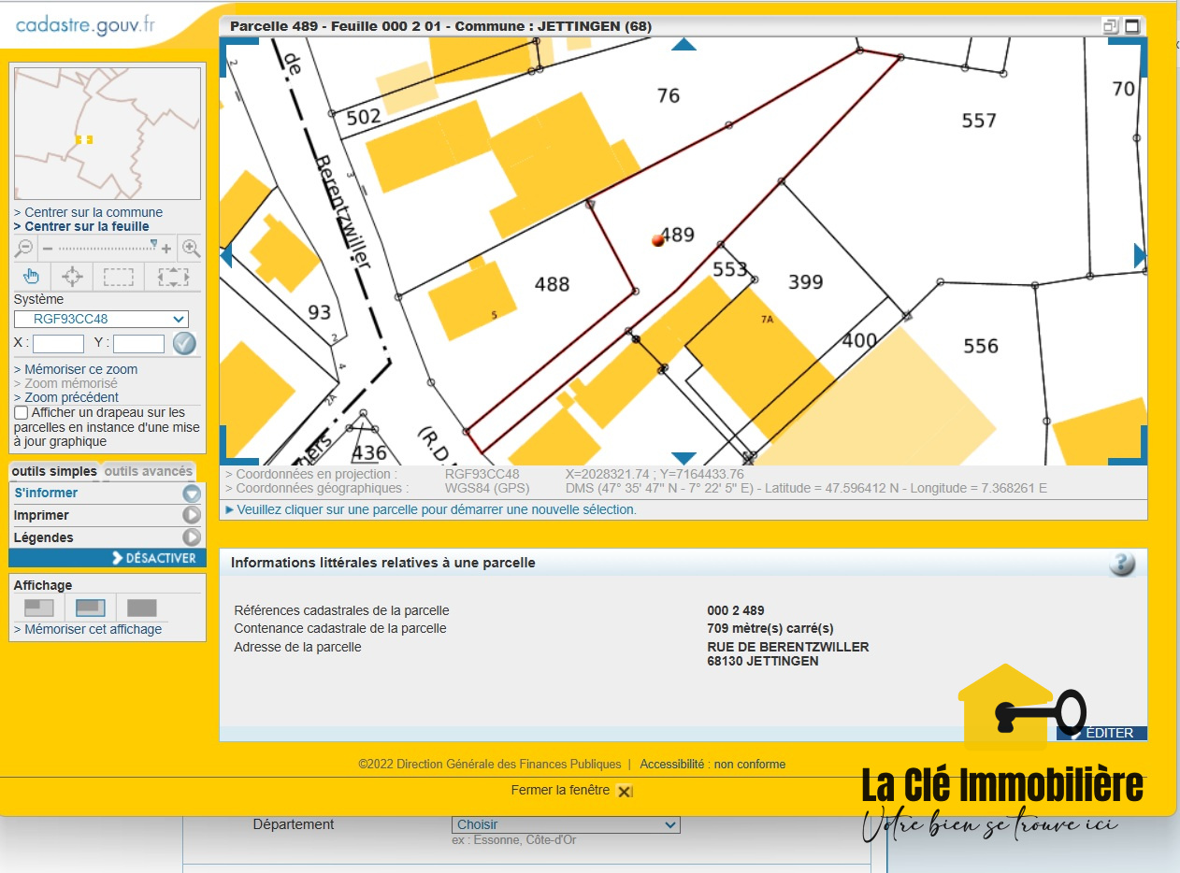Click the zoom level slider track
The image size is (1180, 873).
coord(103,248)
